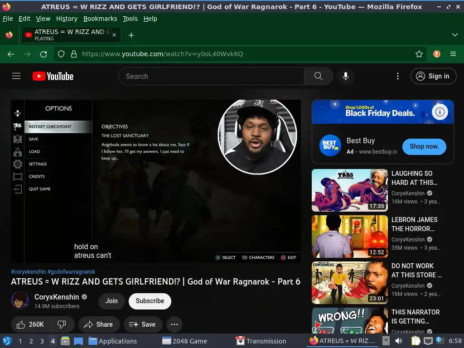Viewport: 464px width, 348px height.
Task: Open clipboard manager tray icon
Action: [416, 341]
